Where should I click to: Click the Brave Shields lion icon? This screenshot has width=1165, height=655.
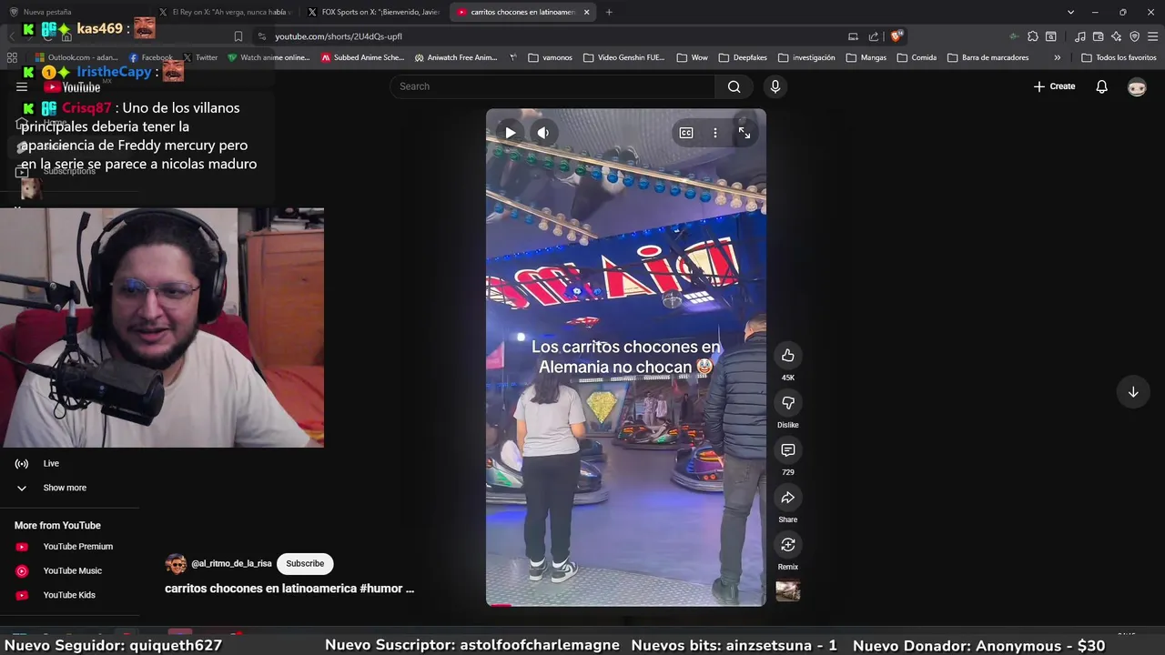[897, 36]
